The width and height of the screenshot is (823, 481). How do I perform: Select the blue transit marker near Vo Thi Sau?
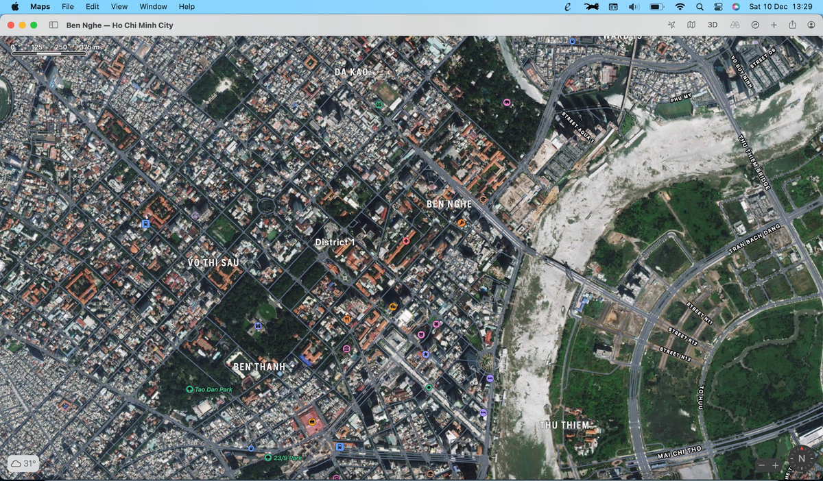(x=145, y=224)
